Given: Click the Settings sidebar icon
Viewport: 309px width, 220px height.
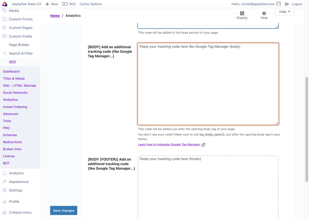Looking at the screenshot, I should tap(5, 190).
